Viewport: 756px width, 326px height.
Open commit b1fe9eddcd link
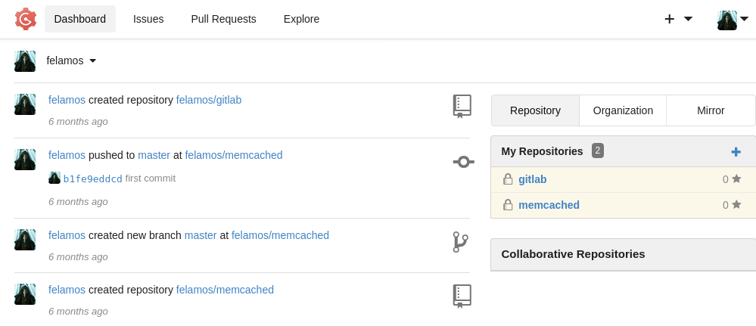tap(92, 179)
